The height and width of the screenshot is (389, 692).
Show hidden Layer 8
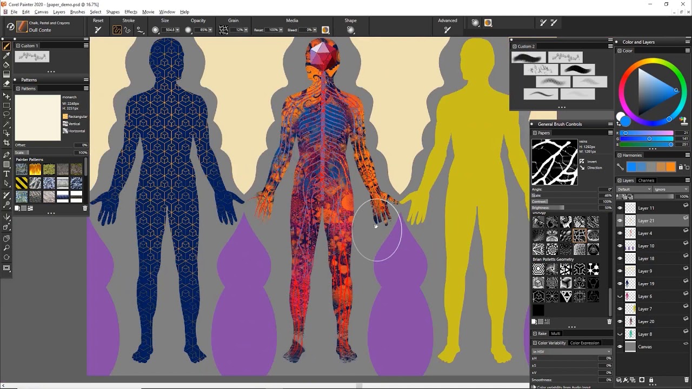click(620, 334)
